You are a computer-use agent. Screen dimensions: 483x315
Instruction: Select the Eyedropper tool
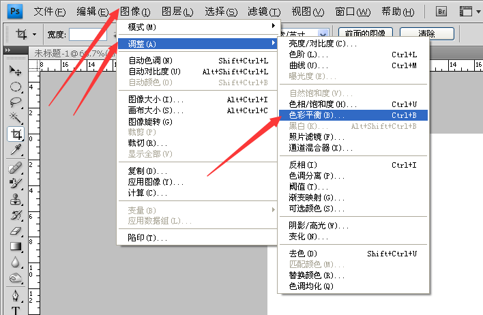tap(16, 149)
